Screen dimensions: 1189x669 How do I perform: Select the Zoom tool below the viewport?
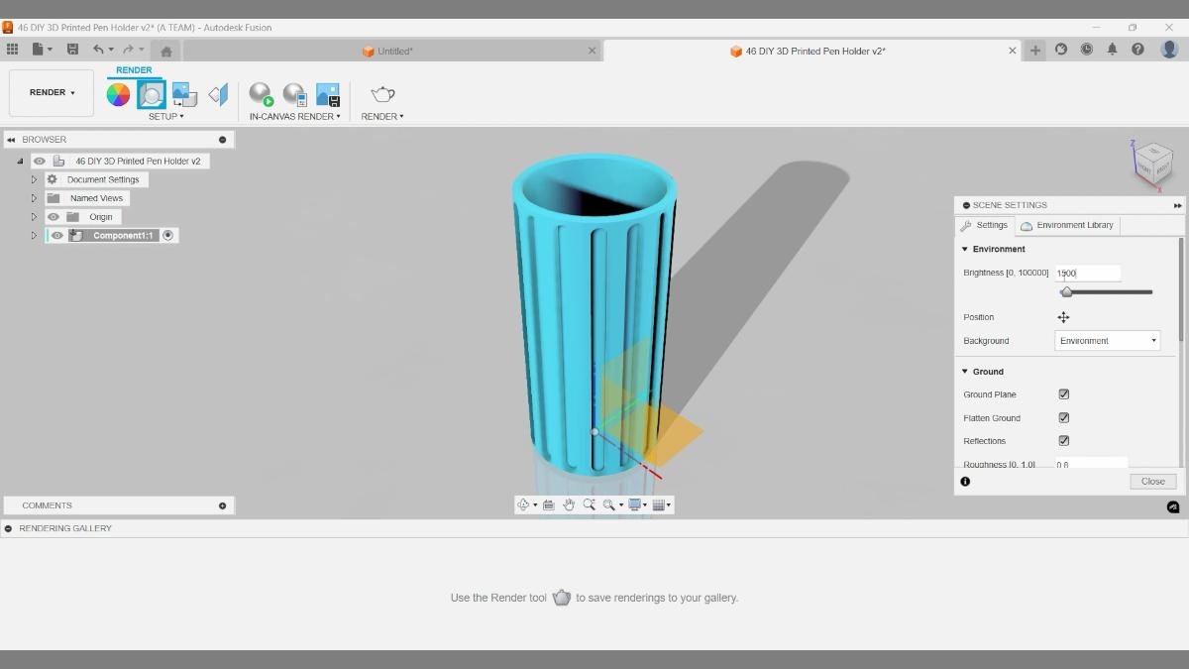pyautogui.click(x=591, y=504)
